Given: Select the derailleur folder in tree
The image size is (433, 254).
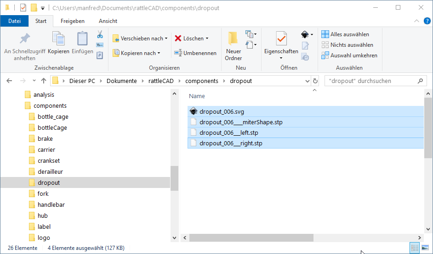Looking at the screenshot, I should tap(50, 171).
